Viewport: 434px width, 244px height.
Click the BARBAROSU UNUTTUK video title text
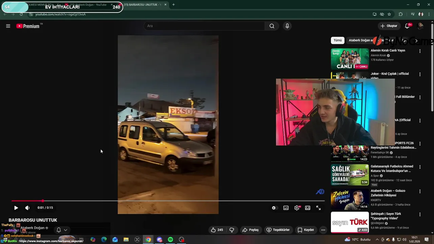[33, 220]
